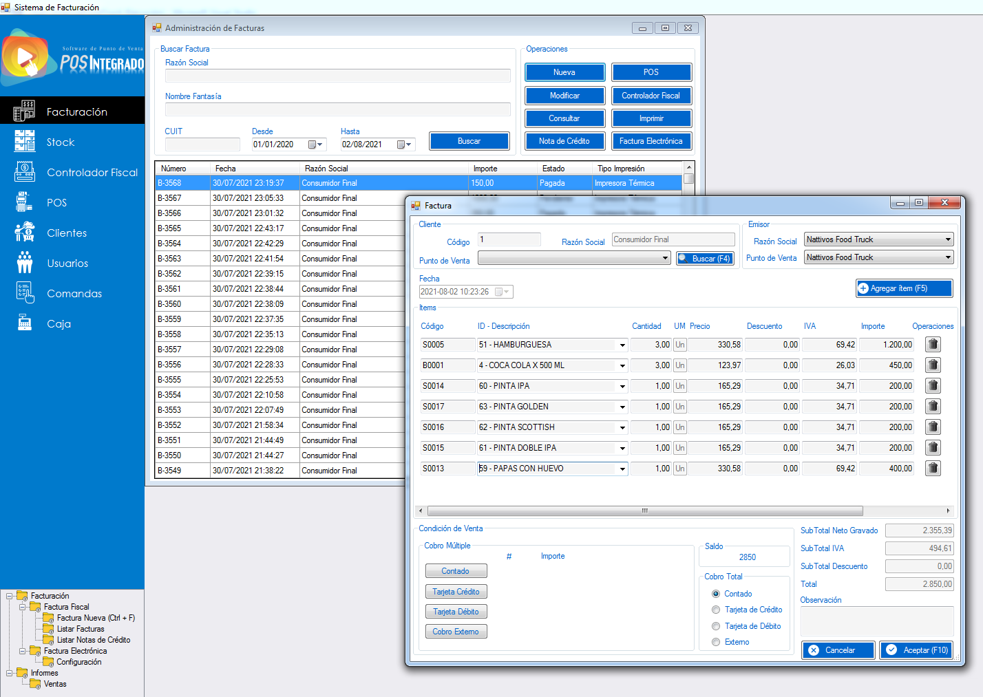Click the Modificar button
Viewport: 983px width, 697px height.
pyautogui.click(x=564, y=96)
